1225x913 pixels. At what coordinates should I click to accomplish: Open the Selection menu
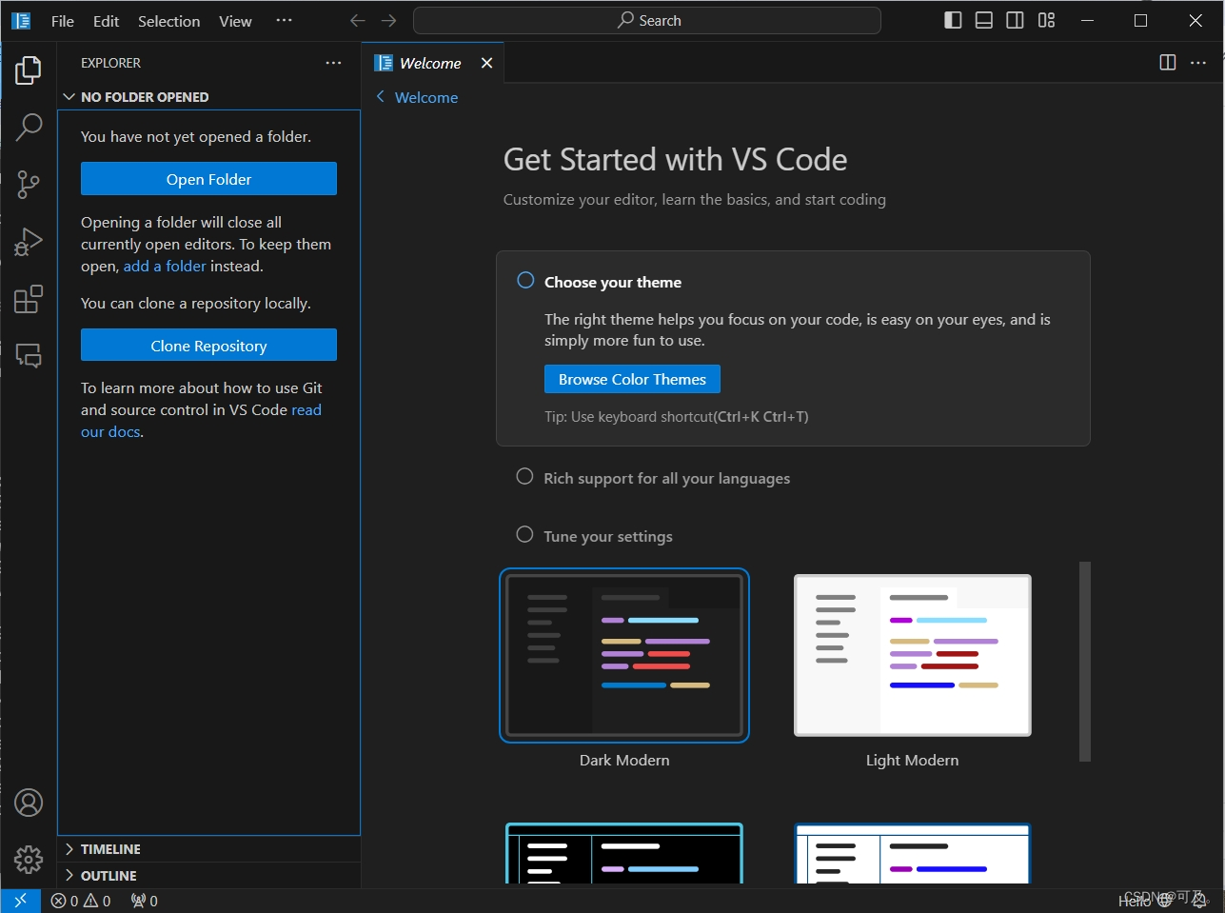(169, 21)
